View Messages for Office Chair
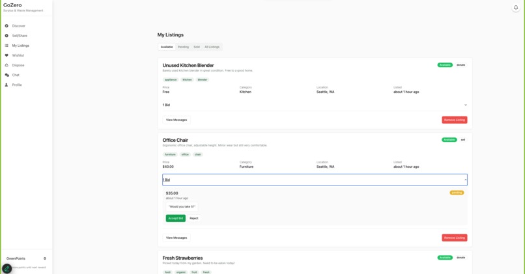This screenshot has width=525, height=274. click(177, 238)
